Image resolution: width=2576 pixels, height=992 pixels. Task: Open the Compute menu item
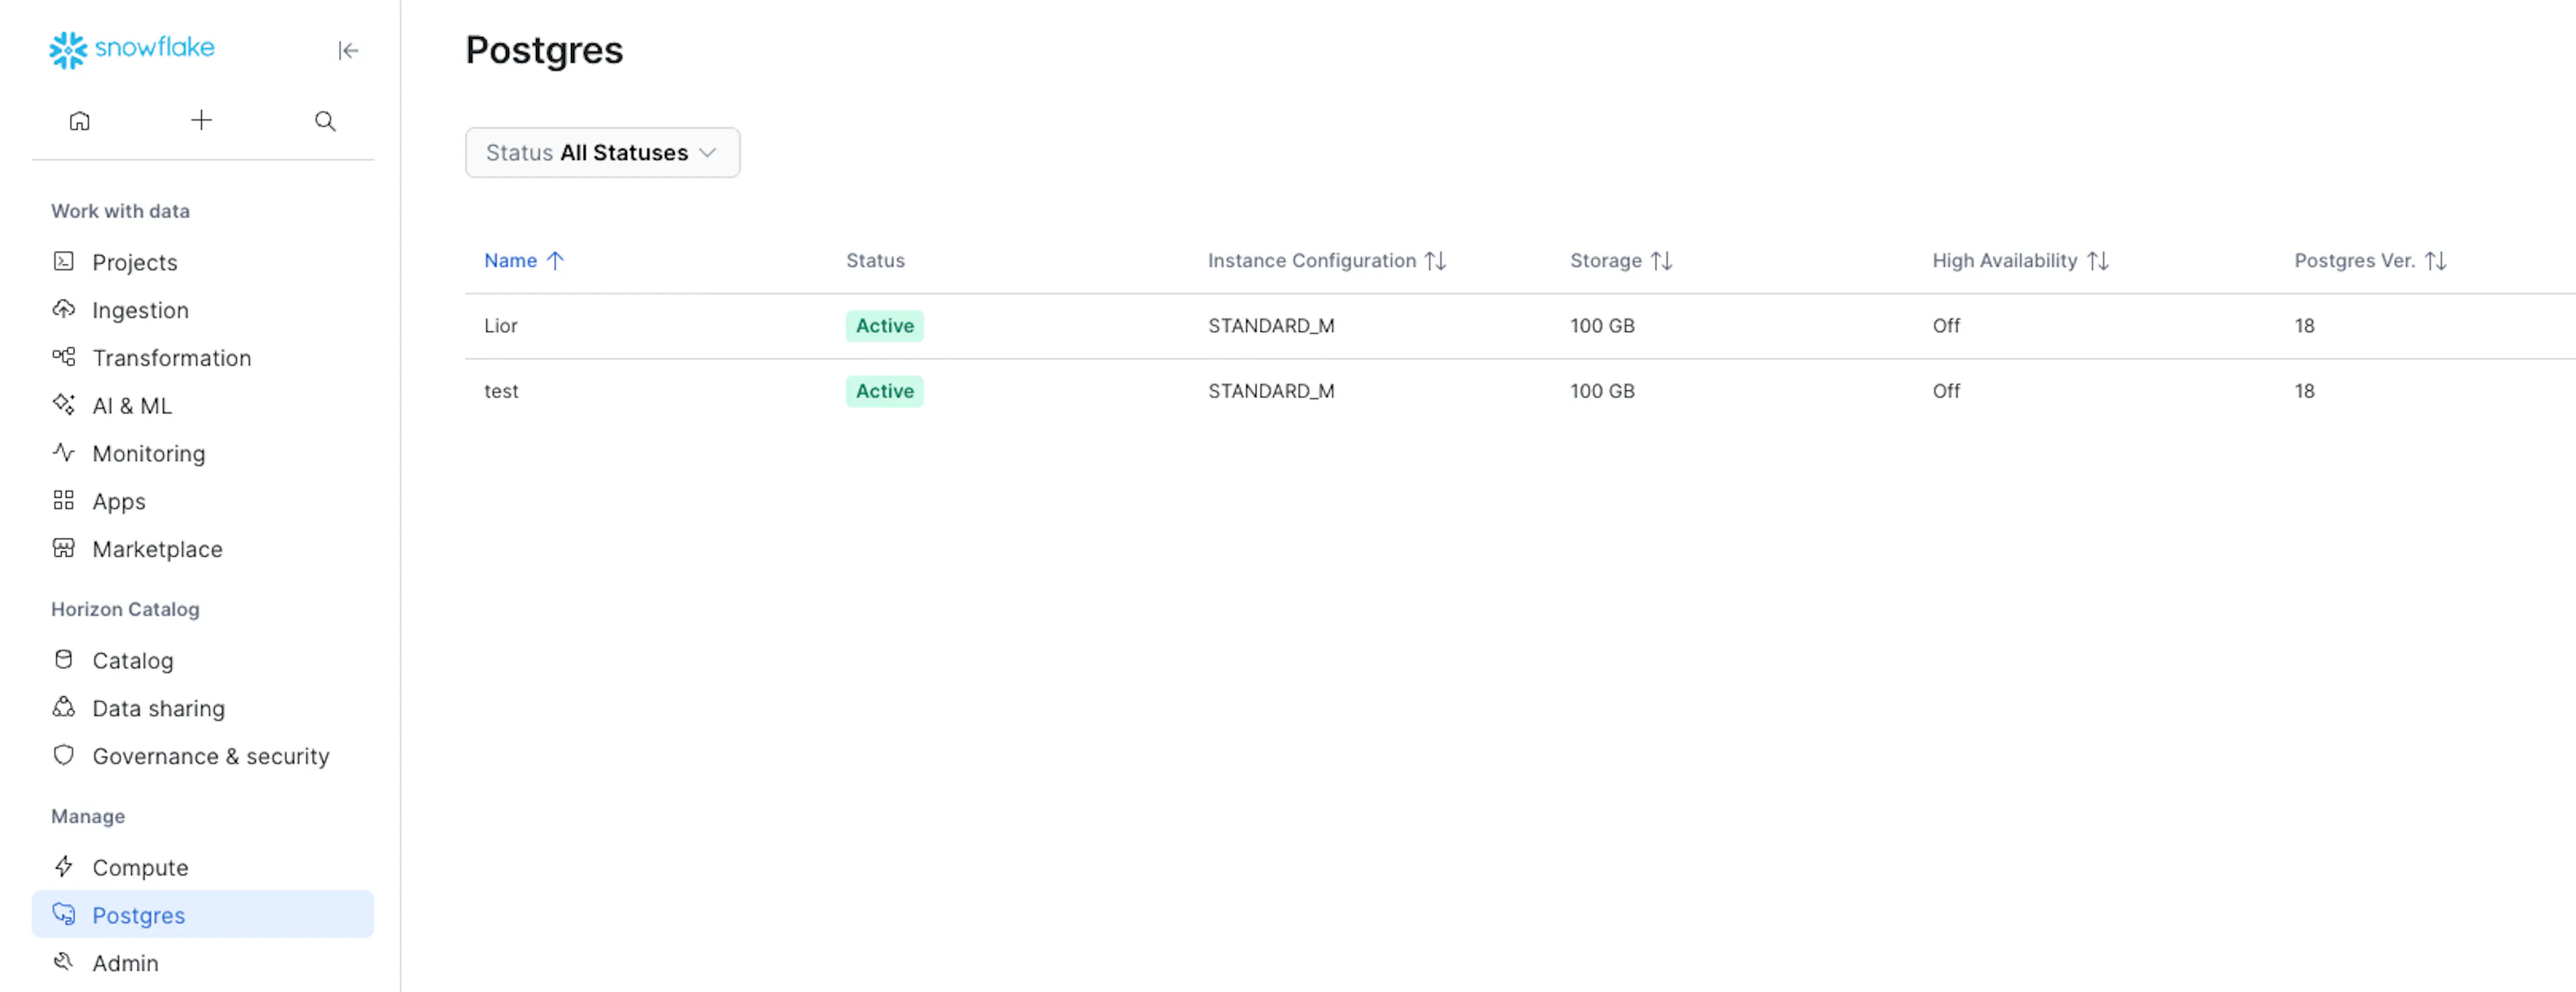click(203, 867)
